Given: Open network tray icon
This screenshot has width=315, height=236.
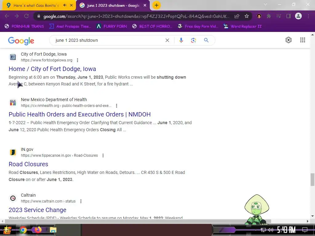Looking at the screenshot, I should 263,230.
